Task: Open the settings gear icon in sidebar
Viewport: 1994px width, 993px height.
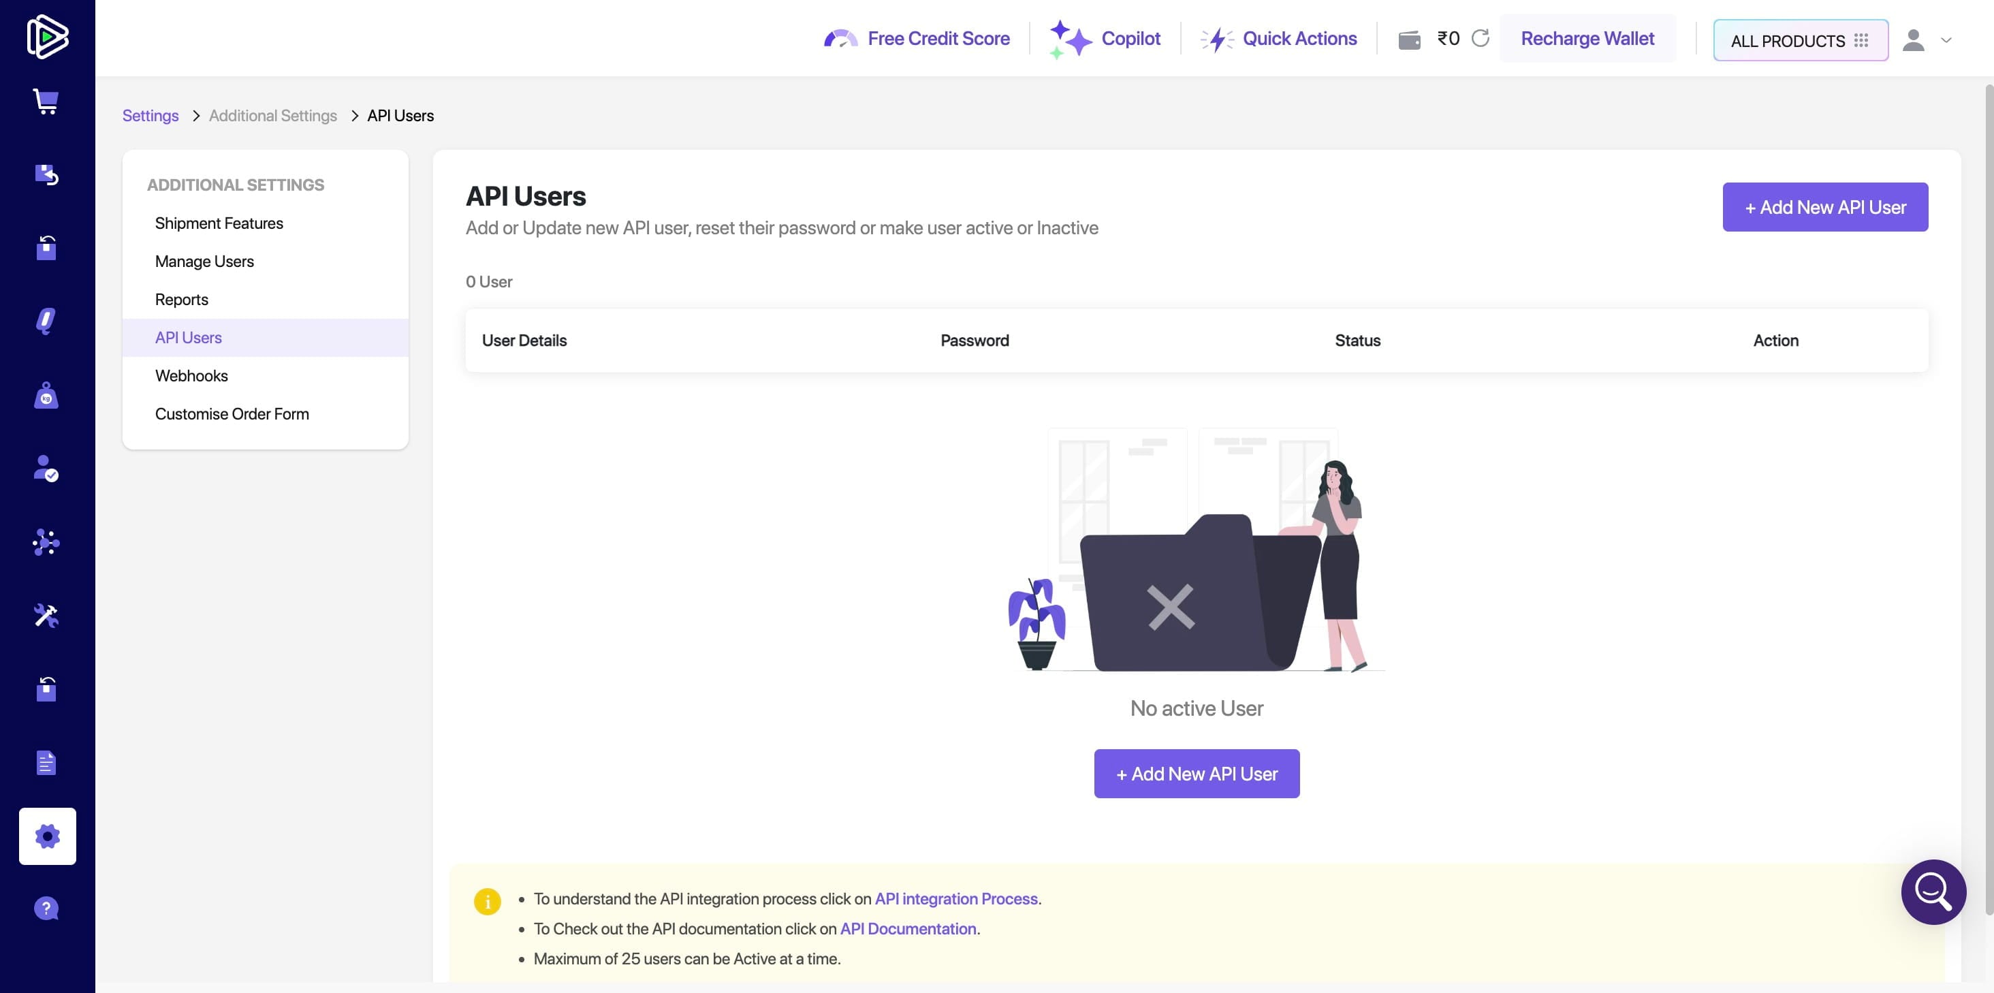Action: point(47,836)
